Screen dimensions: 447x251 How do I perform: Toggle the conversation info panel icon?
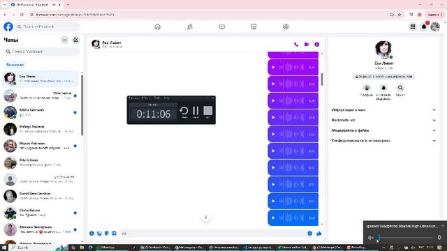316,45
